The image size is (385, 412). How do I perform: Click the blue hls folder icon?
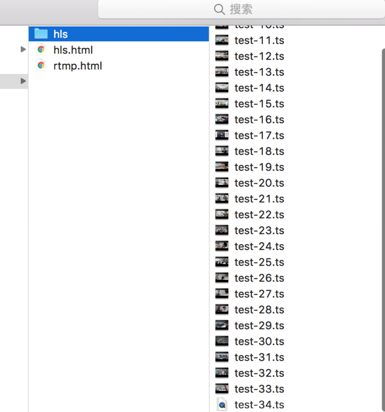[41, 34]
